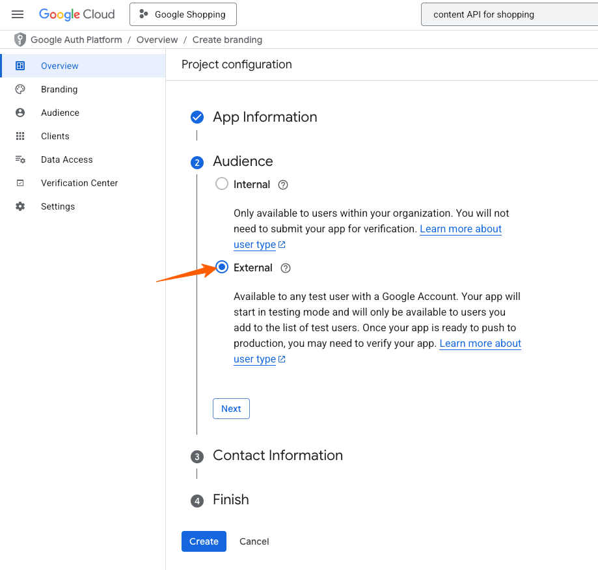The width and height of the screenshot is (598, 570).
Task: Click the help icon next to Internal
Action: click(x=283, y=185)
